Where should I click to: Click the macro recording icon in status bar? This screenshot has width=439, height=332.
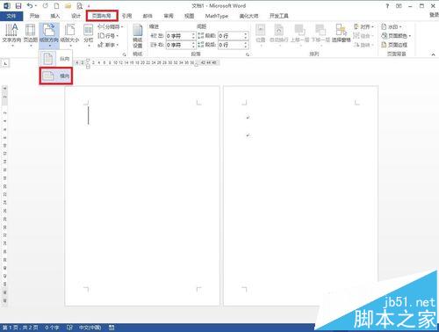pyautogui.click(x=112, y=328)
